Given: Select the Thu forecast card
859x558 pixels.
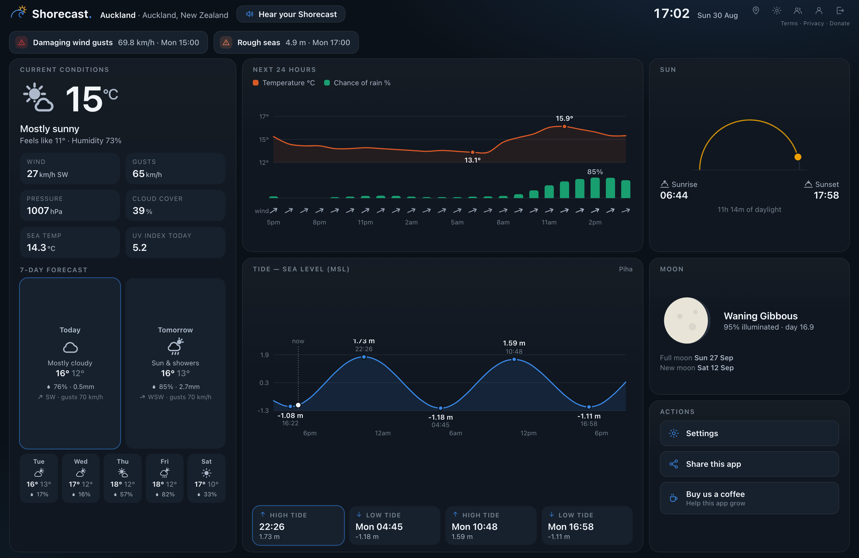Looking at the screenshot, I should [123, 478].
